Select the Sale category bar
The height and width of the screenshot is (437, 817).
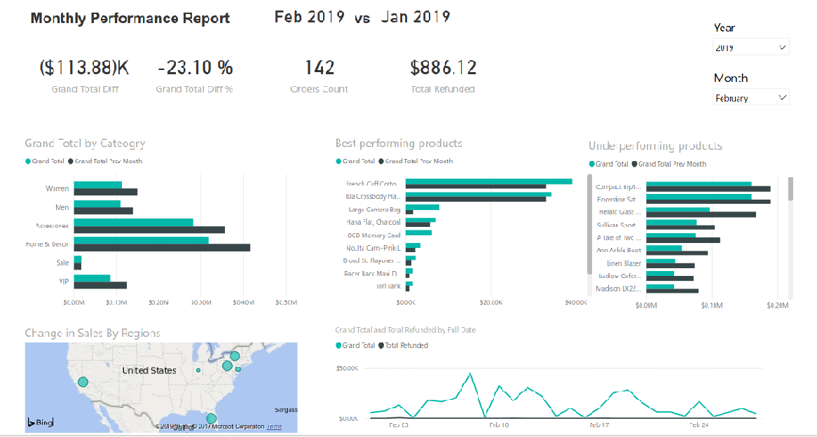click(78, 259)
